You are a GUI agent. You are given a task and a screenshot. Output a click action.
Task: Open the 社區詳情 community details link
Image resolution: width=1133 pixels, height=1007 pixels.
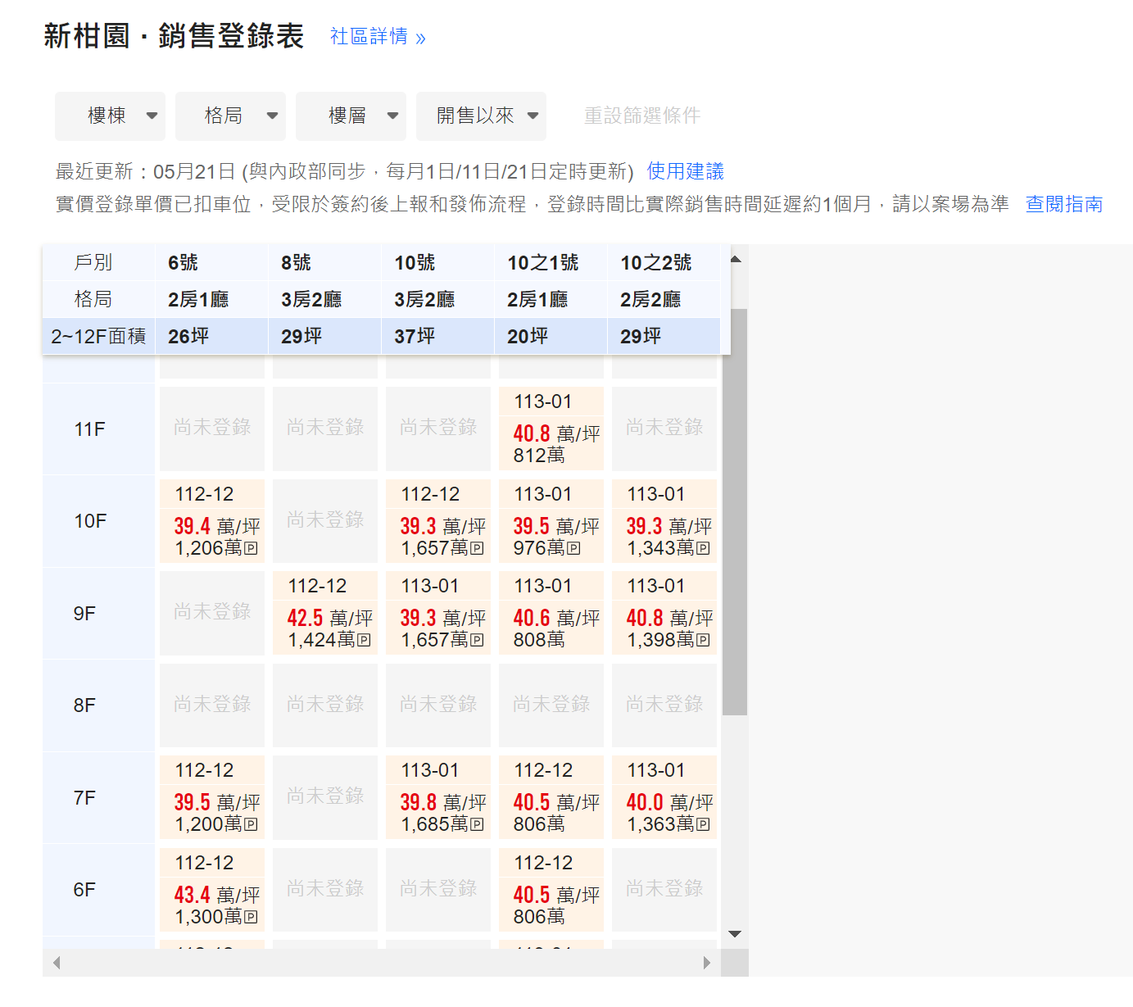pyautogui.click(x=378, y=37)
